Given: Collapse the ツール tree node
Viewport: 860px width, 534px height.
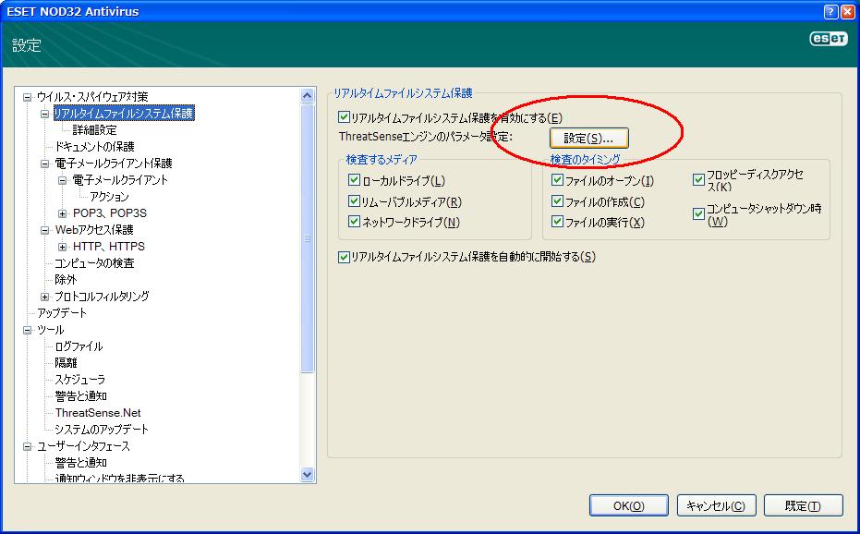Looking at the screenshot, I should coord(27,331).
